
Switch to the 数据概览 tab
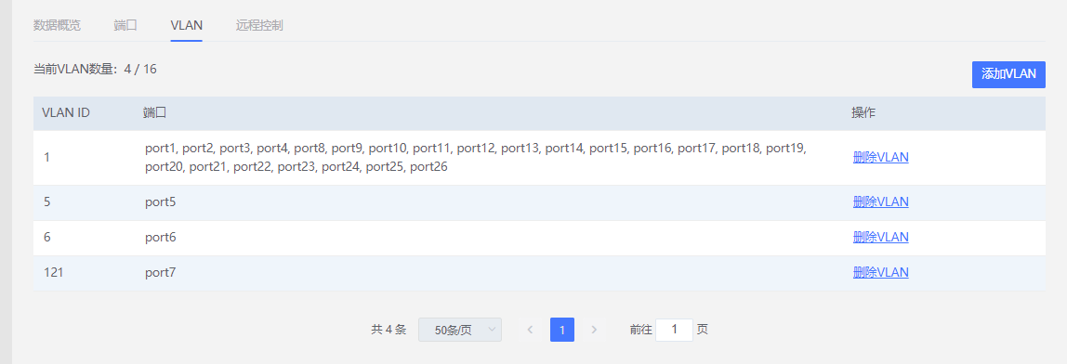[58, 25]
